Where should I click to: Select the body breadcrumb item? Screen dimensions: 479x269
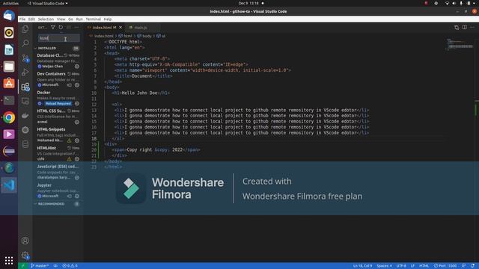[x=144, y=36]
